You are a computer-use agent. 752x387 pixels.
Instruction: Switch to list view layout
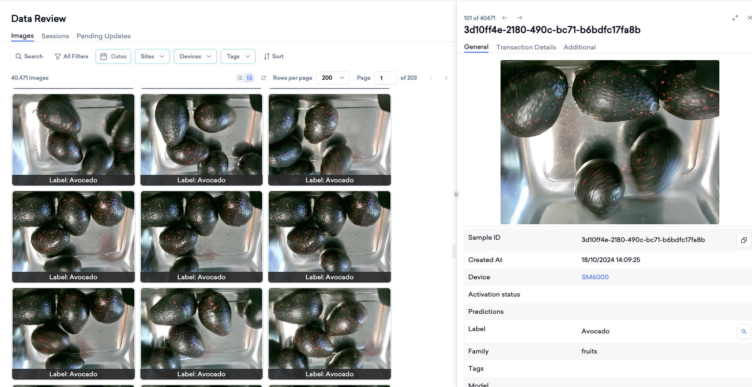240,78
